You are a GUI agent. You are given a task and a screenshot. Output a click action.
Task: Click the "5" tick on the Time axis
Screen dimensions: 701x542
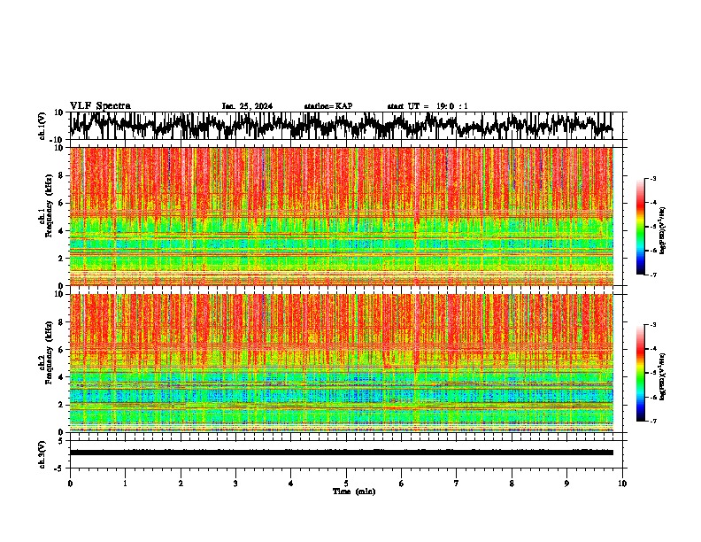tap(346, 484)
